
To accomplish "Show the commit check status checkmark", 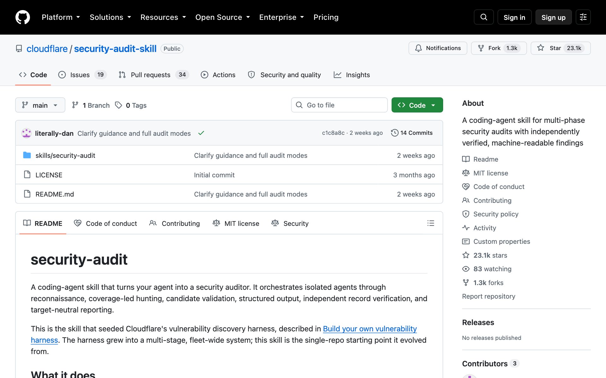I will point(201,133).
